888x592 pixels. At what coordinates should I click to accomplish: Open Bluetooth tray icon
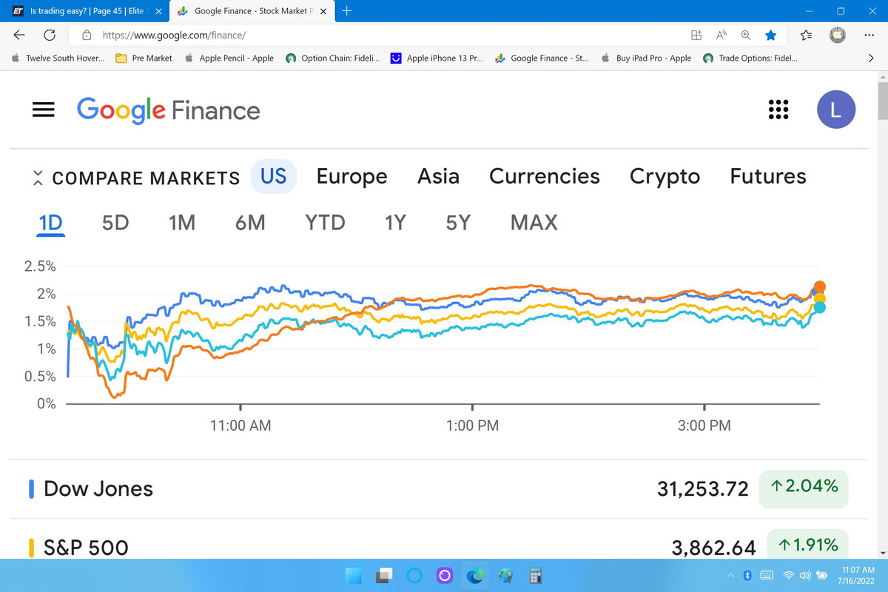click(x=747, y=575)
